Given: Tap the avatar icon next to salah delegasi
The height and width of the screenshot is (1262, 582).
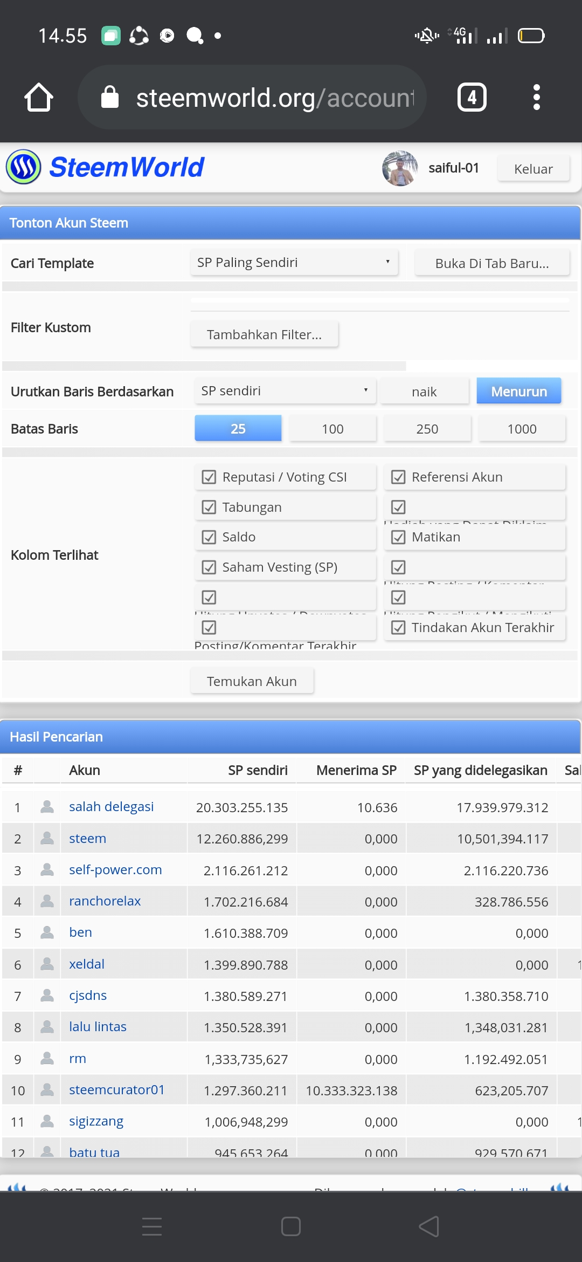Looking at the screenshot, I should 47,807.
